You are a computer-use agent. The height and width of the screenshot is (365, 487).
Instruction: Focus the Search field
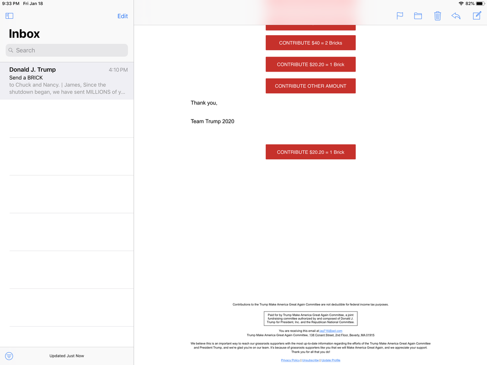pyautogui.click(x=67, y=50)
